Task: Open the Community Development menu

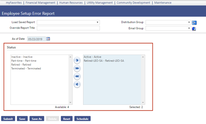Action: tap(133, 3)
